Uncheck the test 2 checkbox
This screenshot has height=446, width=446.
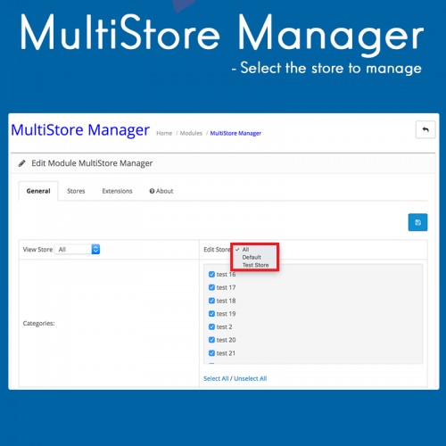211,326
